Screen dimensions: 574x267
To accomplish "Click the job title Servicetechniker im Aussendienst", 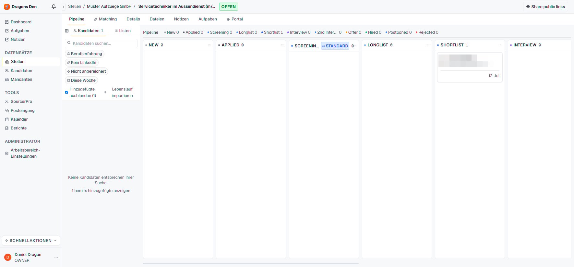I will 177,6.
